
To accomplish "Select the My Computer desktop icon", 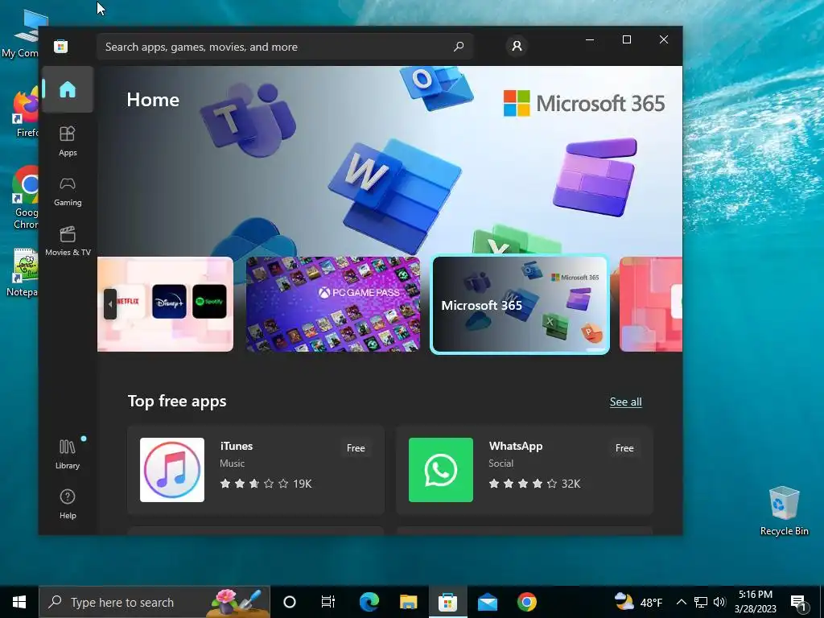I will coord(21,34).
